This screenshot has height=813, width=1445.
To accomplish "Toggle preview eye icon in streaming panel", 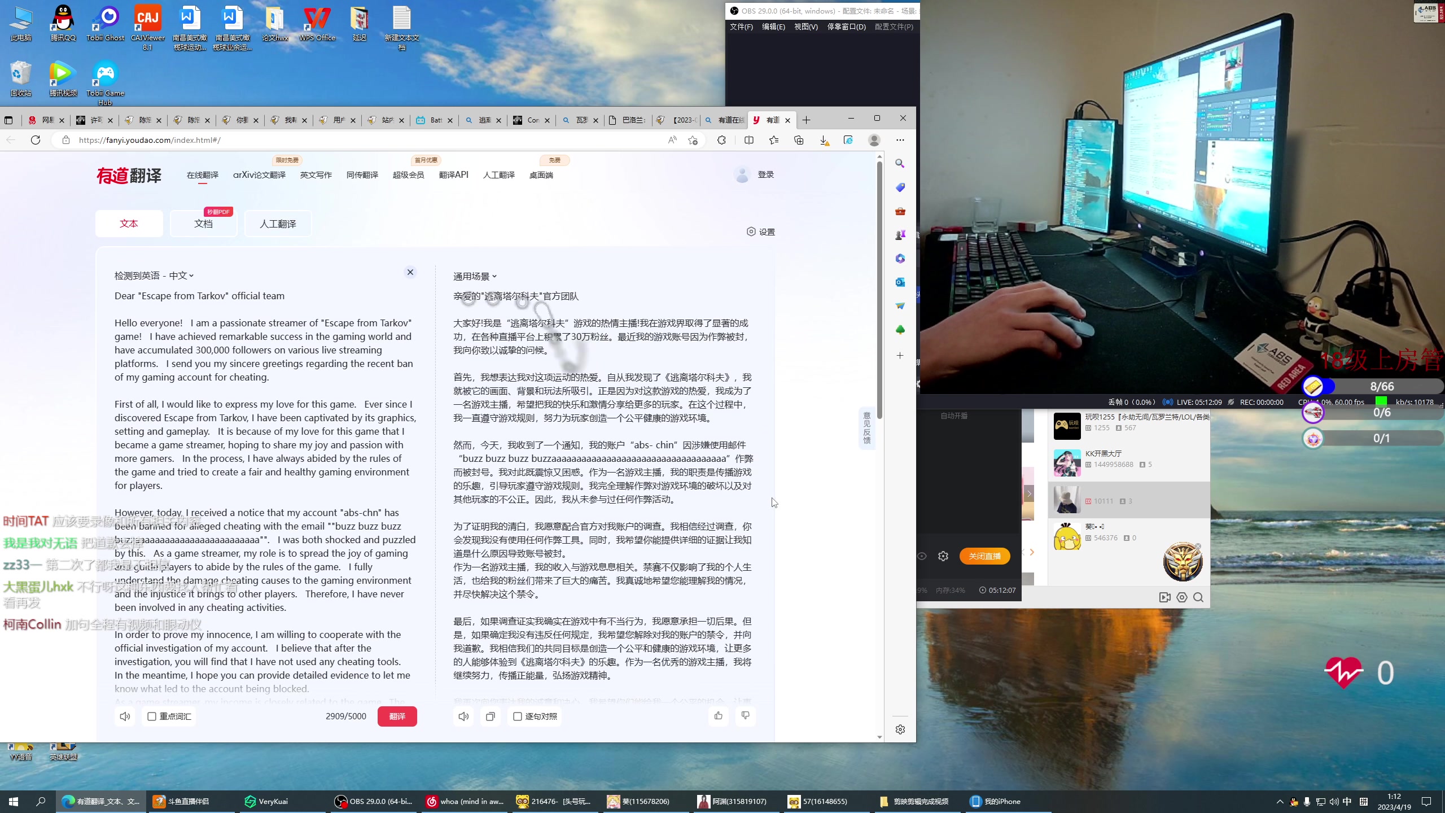I will click(922, 556).
